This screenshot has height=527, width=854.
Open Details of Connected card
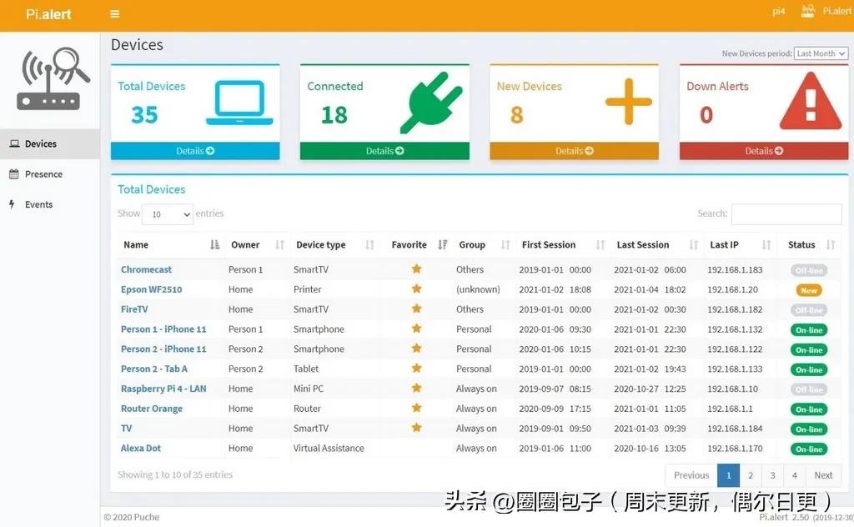(x=384, y=151)
